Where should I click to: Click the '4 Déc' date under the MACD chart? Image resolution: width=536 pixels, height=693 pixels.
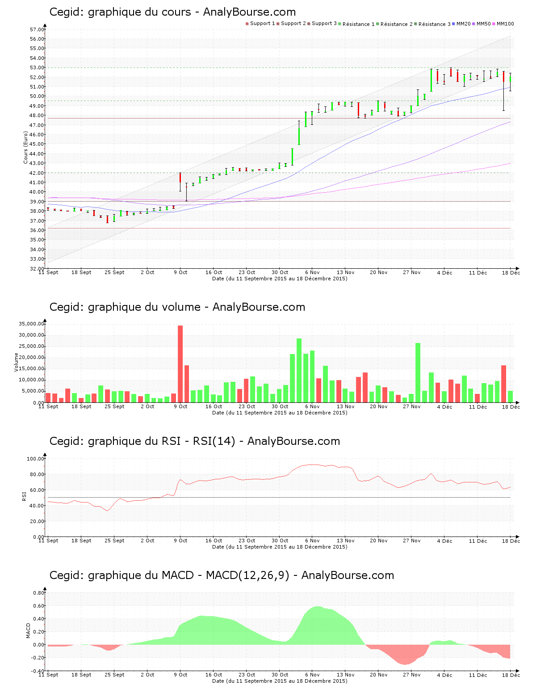point(445,675)
